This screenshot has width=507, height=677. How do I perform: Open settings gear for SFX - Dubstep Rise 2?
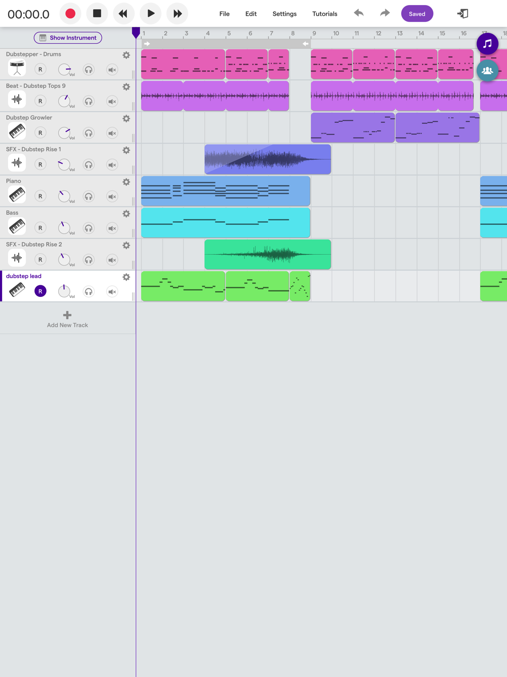pyautogui.click(x=126, y=245)
